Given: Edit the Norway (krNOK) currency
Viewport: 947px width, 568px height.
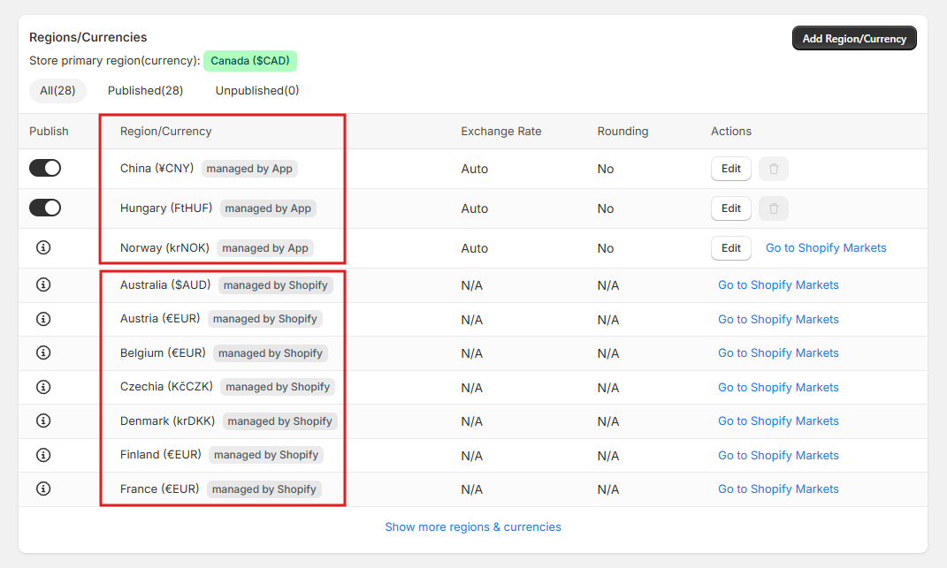Looking at the screenshot, I should click(x=730, y=248).
